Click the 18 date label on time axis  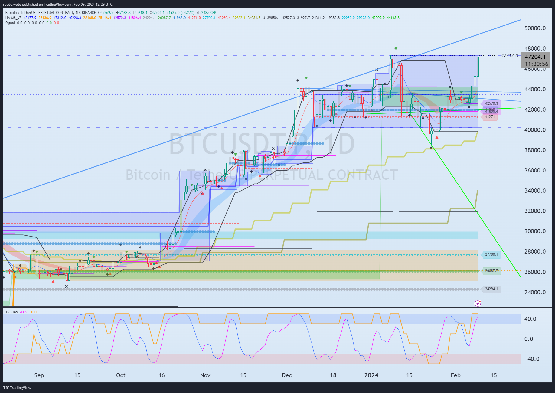(333, 375)
